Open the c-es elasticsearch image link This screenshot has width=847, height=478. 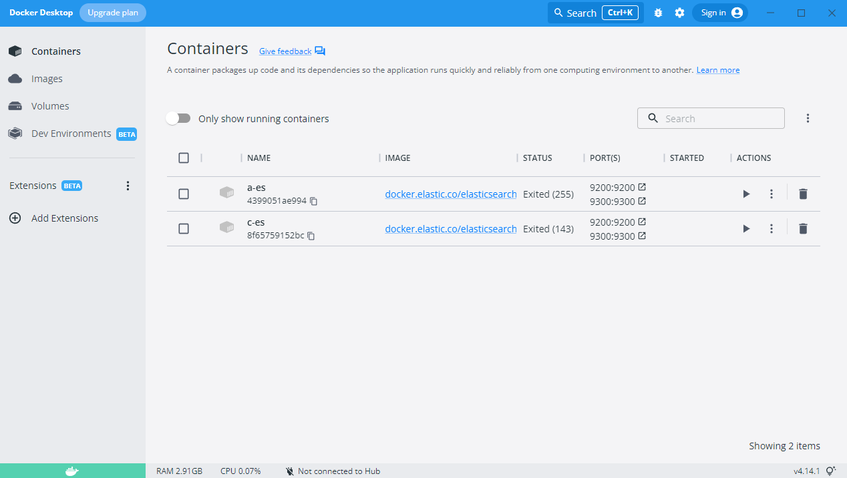pyautogui.click(x=451, y=229)
